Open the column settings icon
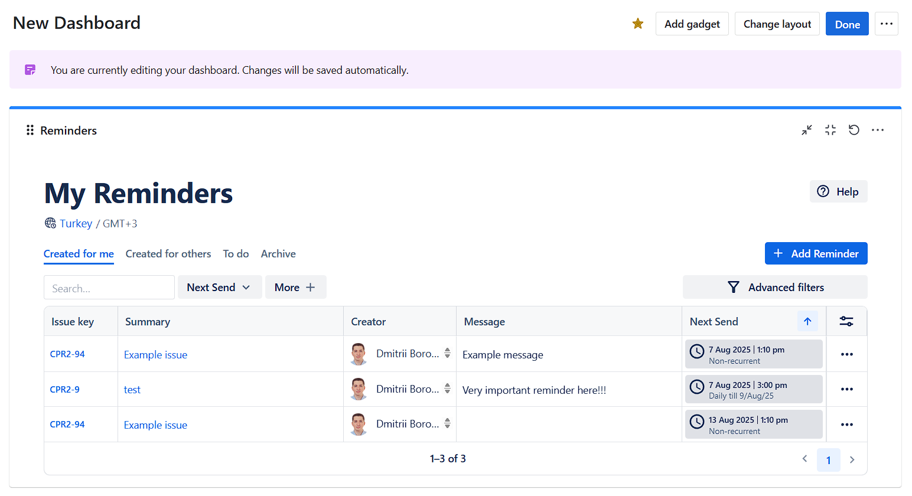This screenshot has height=496, width=912. (846, 321)
